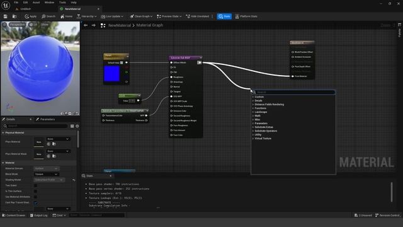Open viewport options menu icon
The image size is (403, 227).
[x=4, y=25]
